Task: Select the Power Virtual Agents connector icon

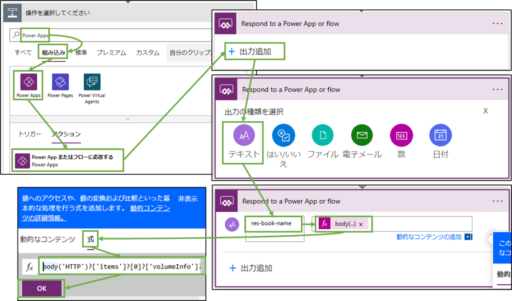Action: click(92, 82)
